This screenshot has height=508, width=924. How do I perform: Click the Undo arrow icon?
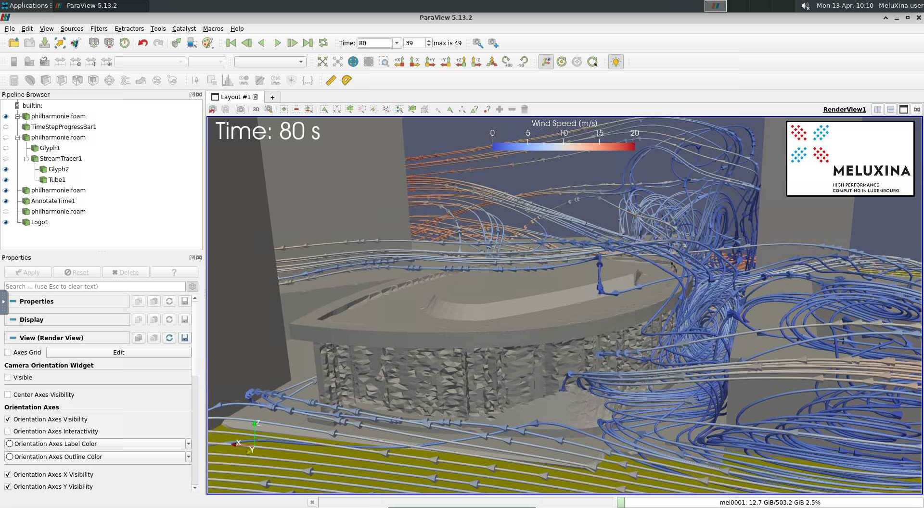point(142,43)
